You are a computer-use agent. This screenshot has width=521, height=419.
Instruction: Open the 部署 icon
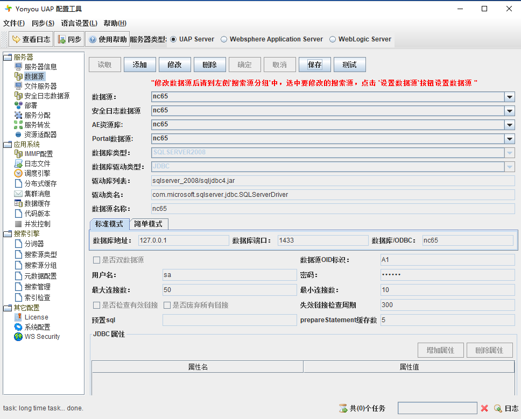pyautogui.click(x=18, y=105)
